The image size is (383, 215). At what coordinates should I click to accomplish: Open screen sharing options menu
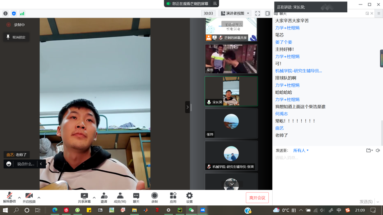pos(94,198)
